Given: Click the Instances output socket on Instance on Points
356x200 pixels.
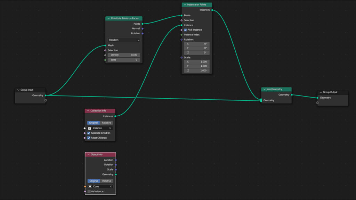Looking at the screenshot, I should 212,10.
